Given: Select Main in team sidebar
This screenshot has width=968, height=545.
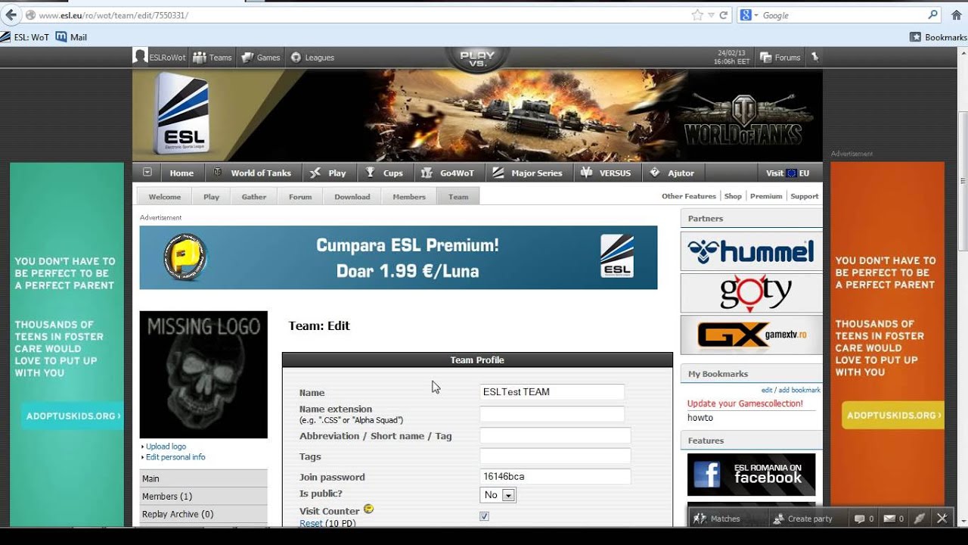Looking at the screenshot, I should [x=203, y=478].
